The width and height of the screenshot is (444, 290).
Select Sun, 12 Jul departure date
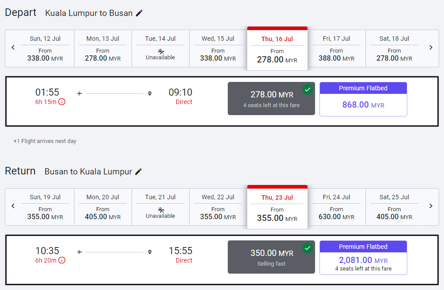[45, 48]
